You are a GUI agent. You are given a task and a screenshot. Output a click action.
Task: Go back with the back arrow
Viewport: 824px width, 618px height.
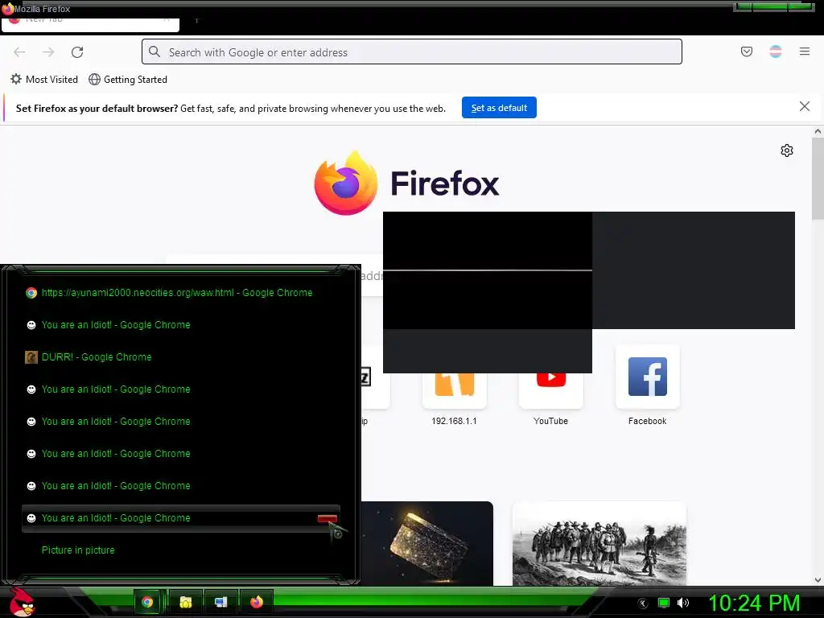click(x=19, y=52)
